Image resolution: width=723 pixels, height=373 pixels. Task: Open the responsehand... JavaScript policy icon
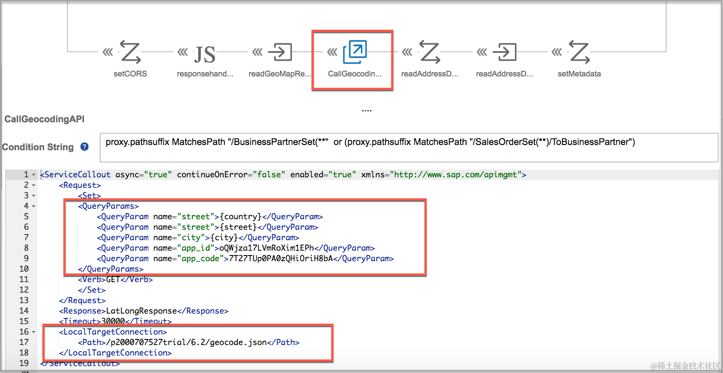(205, 54)
